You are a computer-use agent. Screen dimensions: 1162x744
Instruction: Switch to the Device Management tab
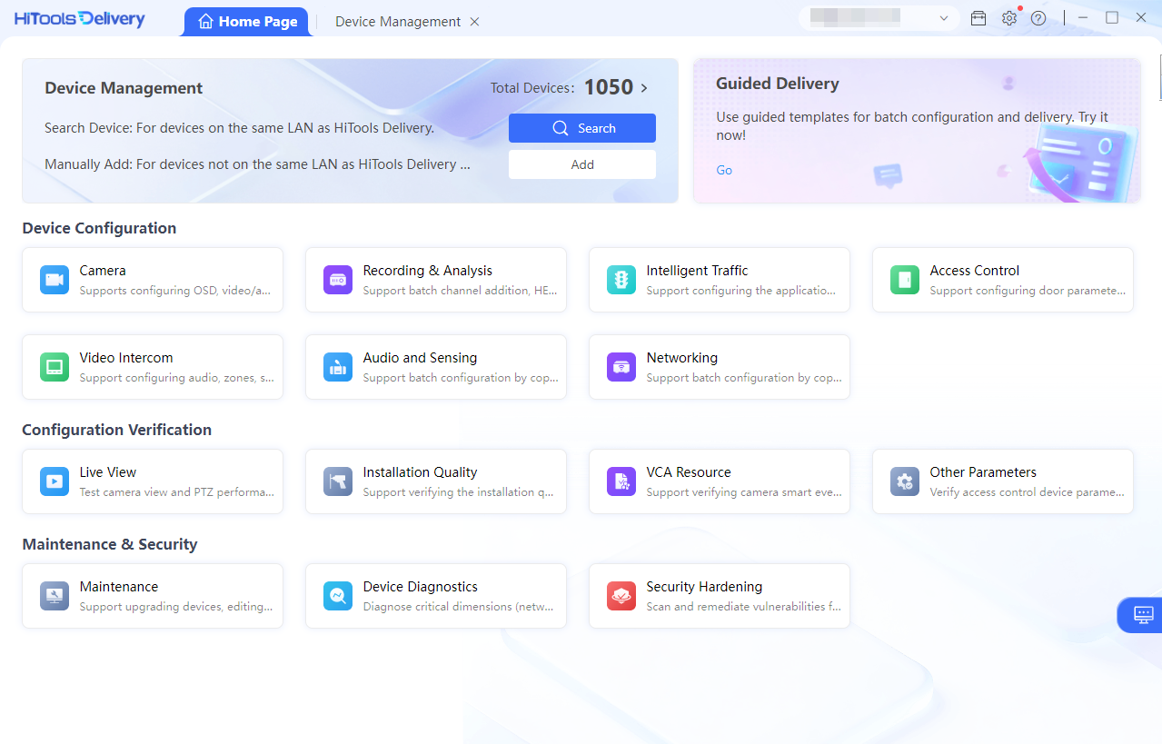point(397,22)
